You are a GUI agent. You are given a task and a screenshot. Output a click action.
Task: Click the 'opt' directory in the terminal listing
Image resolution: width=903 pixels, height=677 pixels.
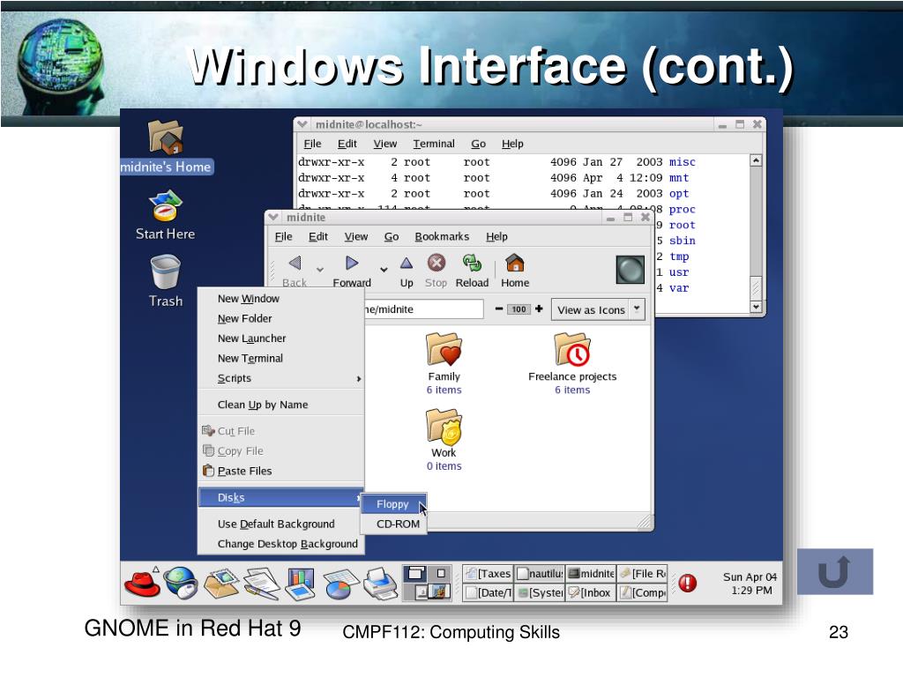click(x=678, y=194)
